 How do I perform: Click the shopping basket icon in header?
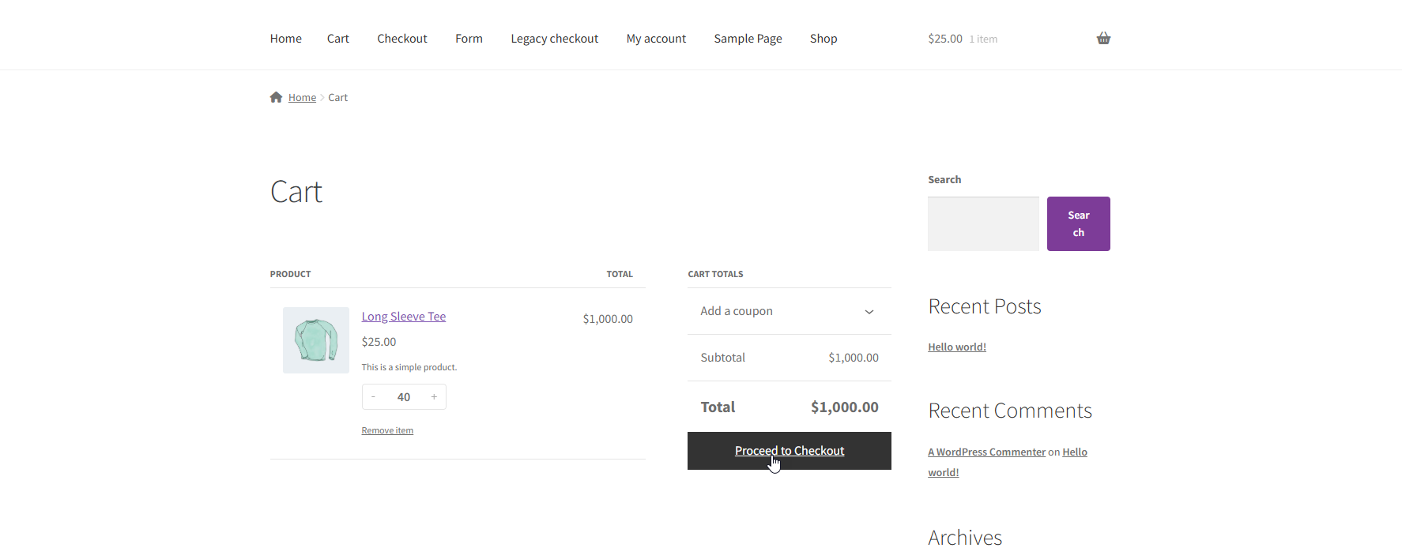pos(1103,39)
